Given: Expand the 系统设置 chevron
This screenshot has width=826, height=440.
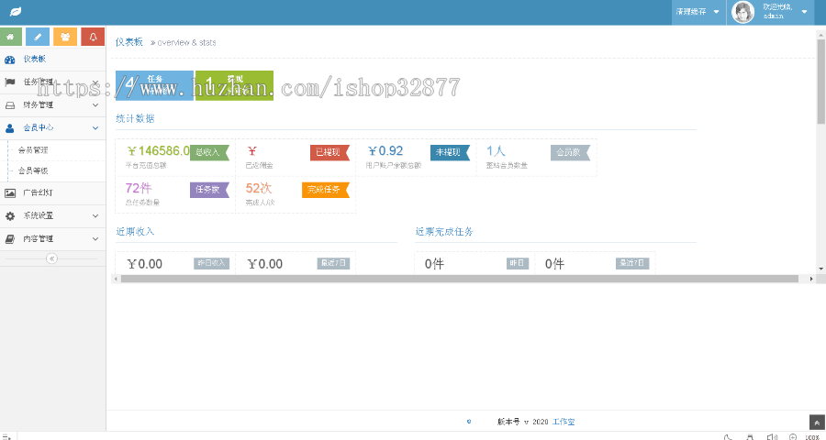Looking at the screenshot, I should 95,215.
